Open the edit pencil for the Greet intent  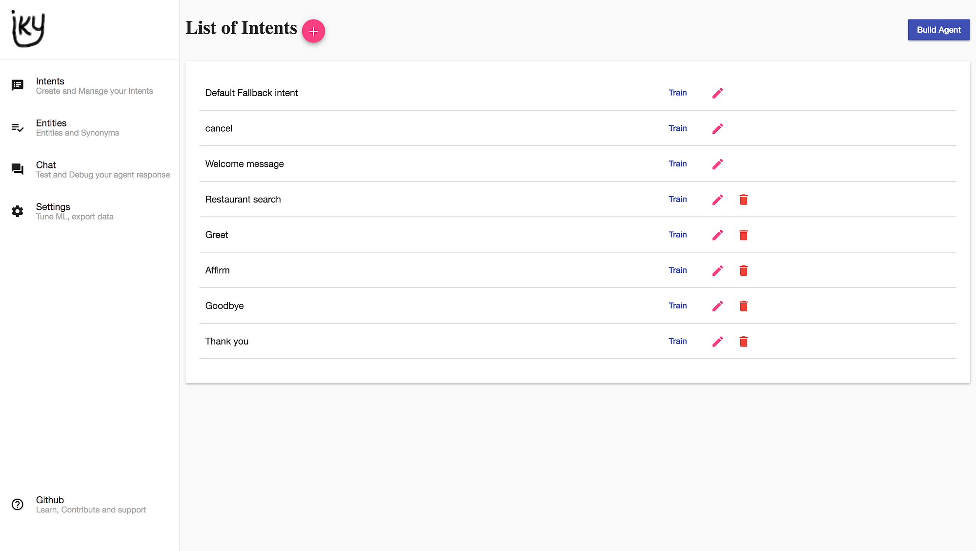[x=717, y=235]
